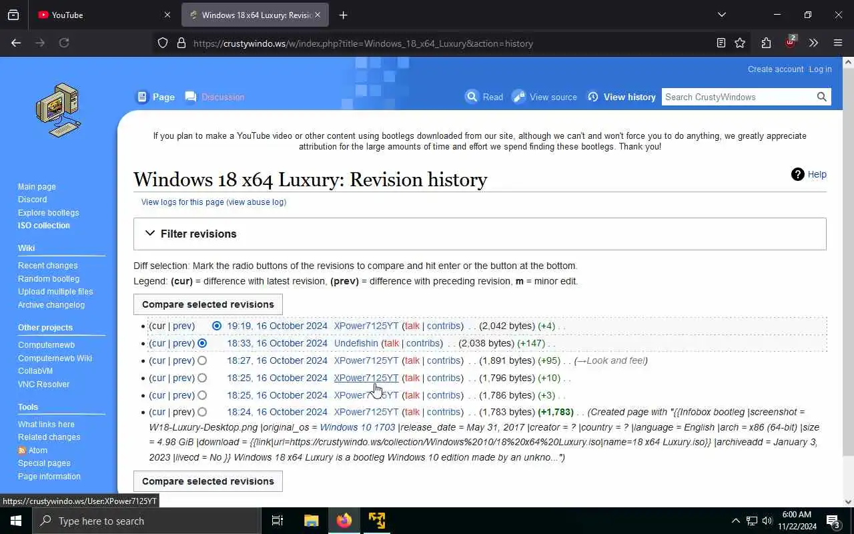The height and width of the screenshot is (534, 854).
Task: Select the View history tab
Action: coord(621,97)
